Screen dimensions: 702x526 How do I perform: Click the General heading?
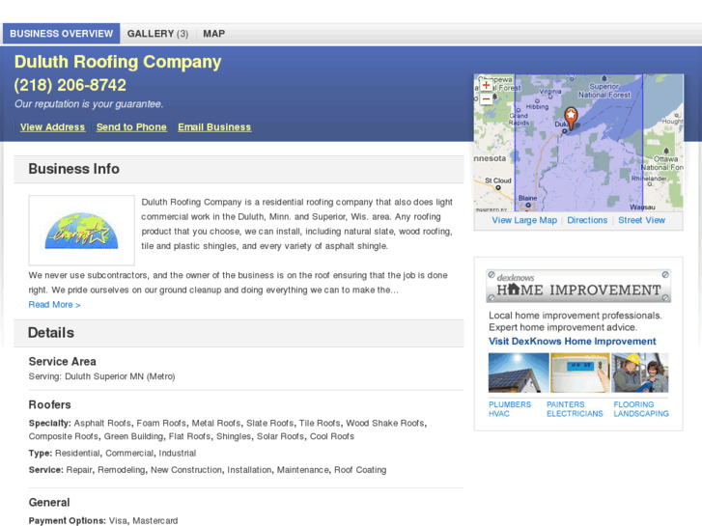click(49, 502)
